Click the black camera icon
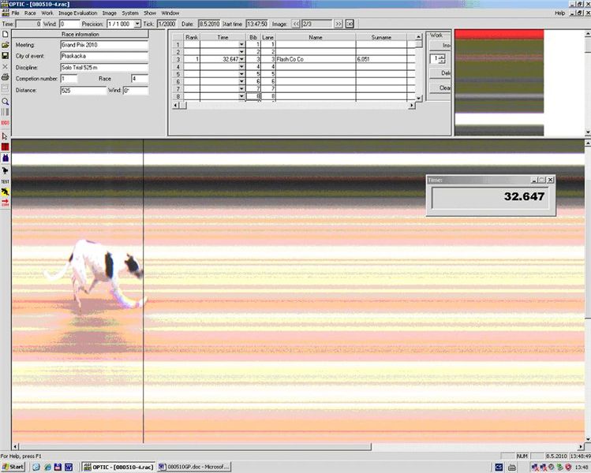Viewport: 591px width, 473px height. tap(6, 170)
